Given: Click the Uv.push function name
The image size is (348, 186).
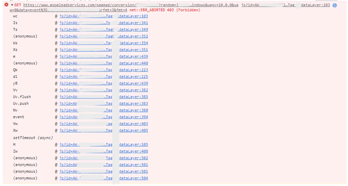Looking at the screenshot, I should (x=21, y=104).
